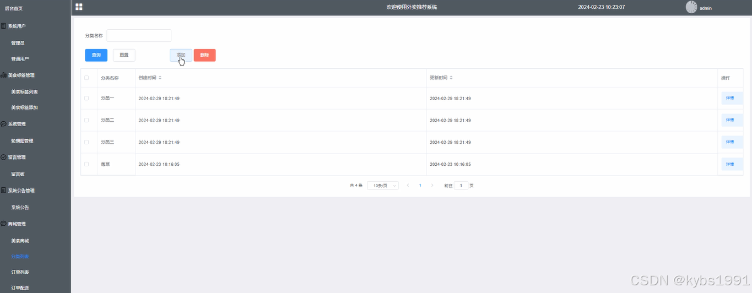Click the 分类一 name cell

tap(107, 98)
